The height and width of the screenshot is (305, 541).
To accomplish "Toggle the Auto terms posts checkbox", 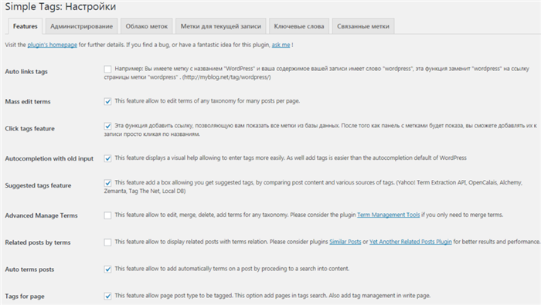I will pyautogui.click(x=107, y=269).
